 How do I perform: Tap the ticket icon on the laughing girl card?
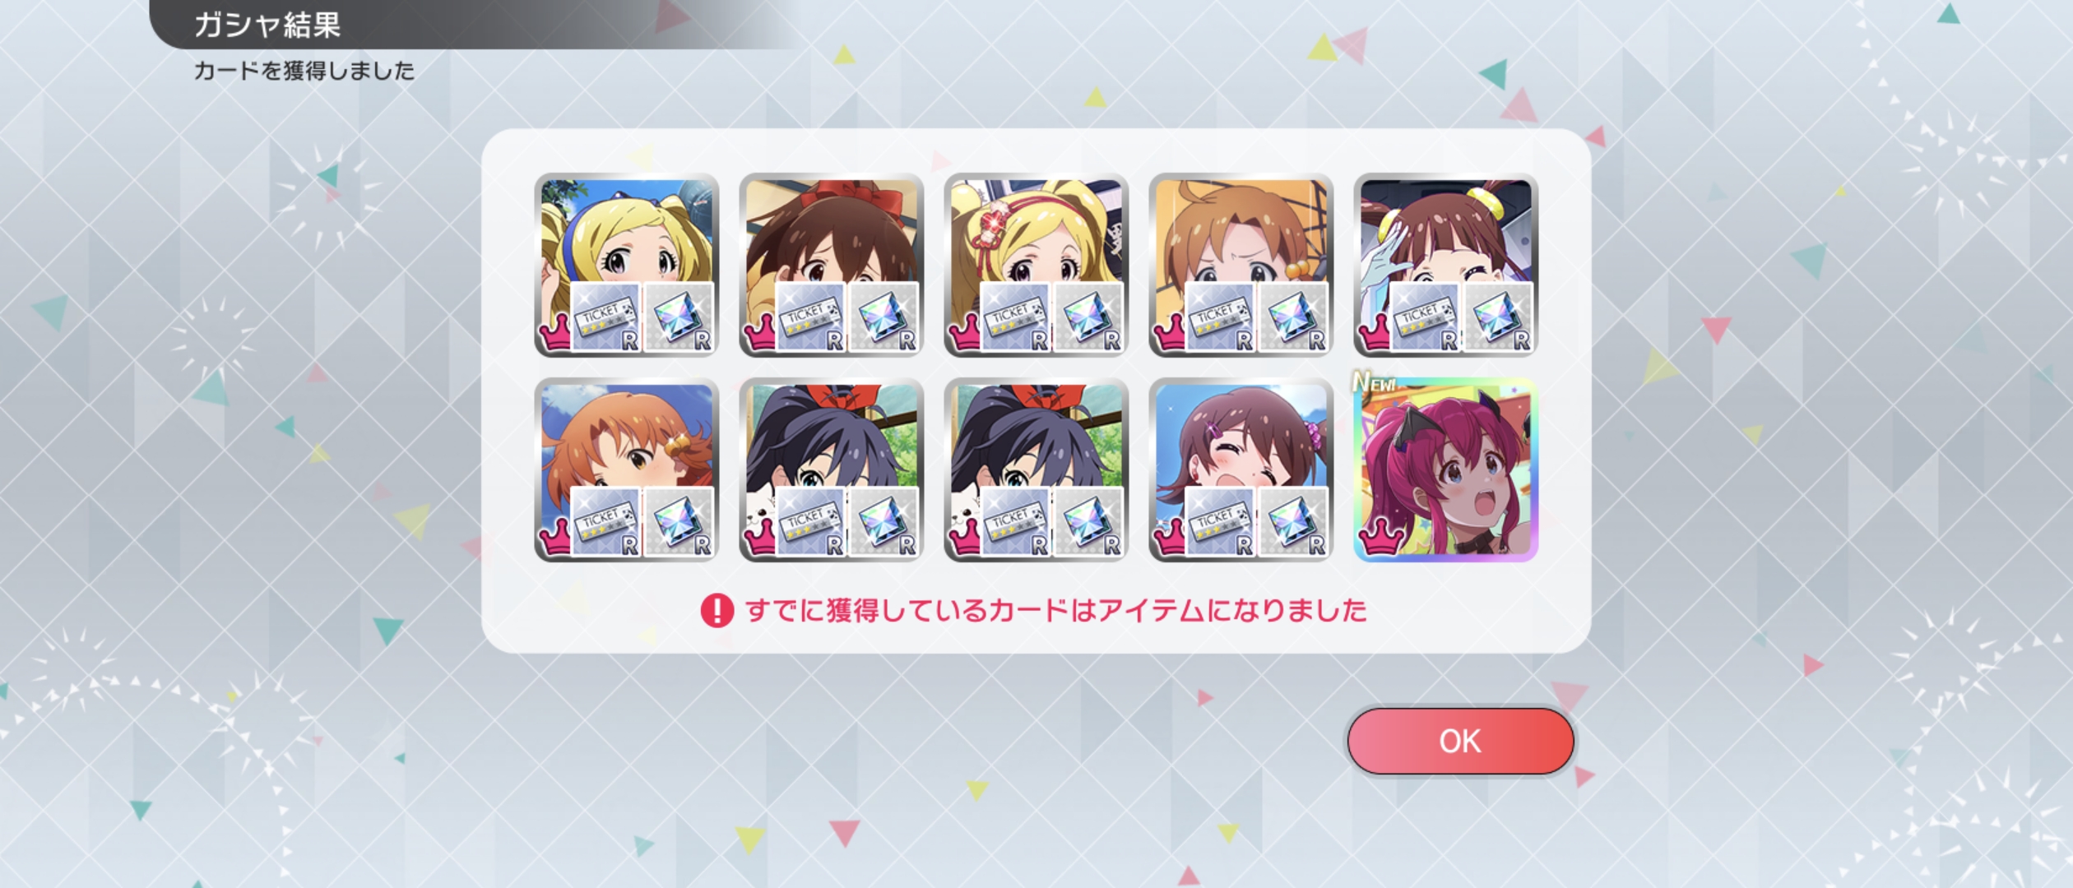(x=1220, y=523)
